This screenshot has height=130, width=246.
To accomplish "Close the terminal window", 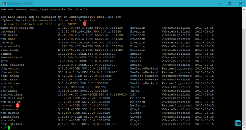I will [x=240, y=4].
